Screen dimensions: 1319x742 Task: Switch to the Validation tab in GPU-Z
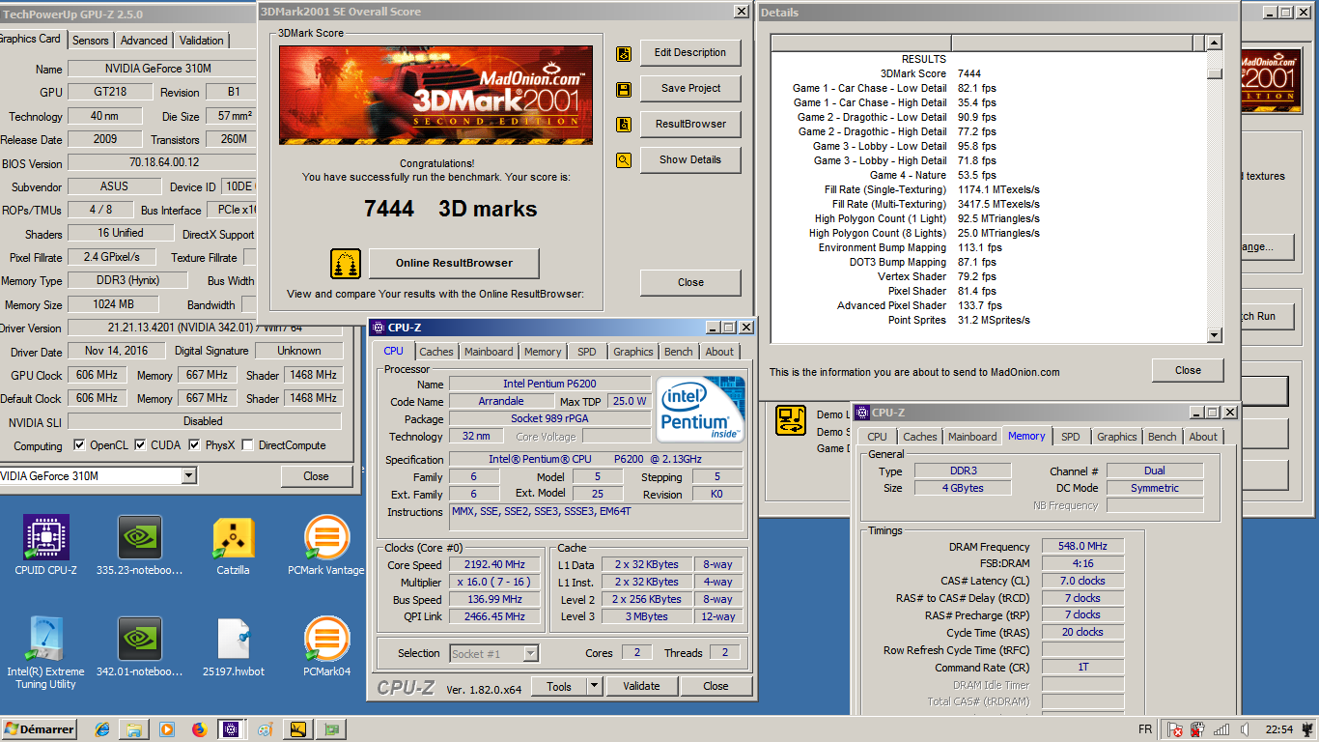click(x=202, y=41)
